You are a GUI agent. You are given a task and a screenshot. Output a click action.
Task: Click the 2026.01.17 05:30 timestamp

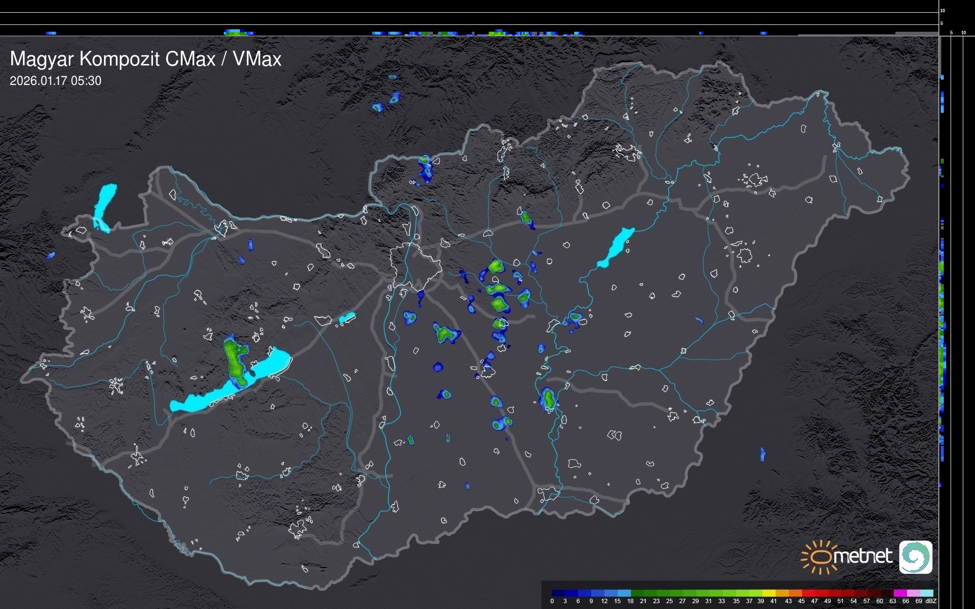(55, 81)
